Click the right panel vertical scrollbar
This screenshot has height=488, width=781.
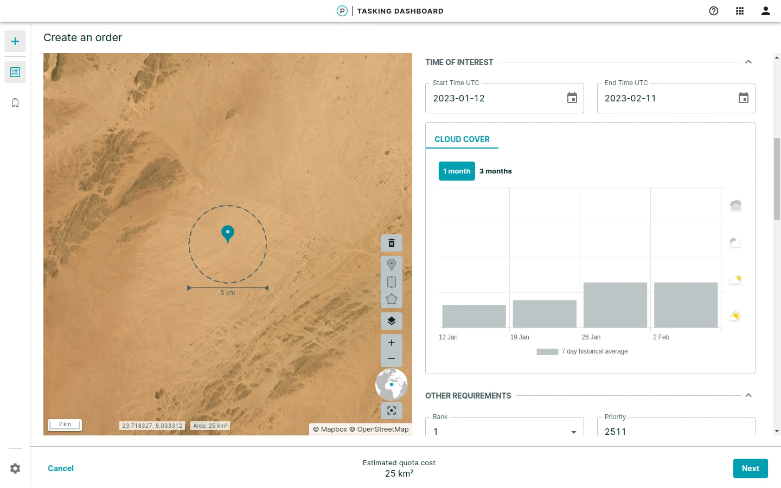[777, 179]
